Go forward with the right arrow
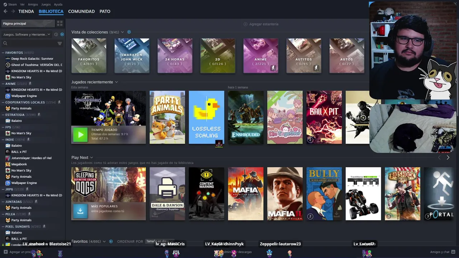 point(13,11)
